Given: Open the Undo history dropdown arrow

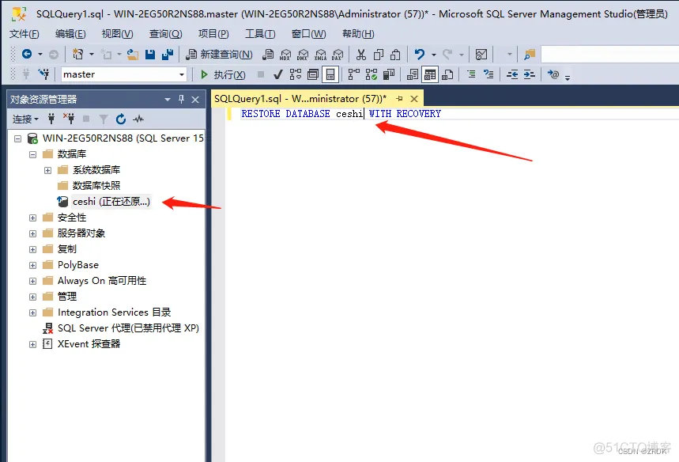Looking at the screenshot, I should 433,55.
